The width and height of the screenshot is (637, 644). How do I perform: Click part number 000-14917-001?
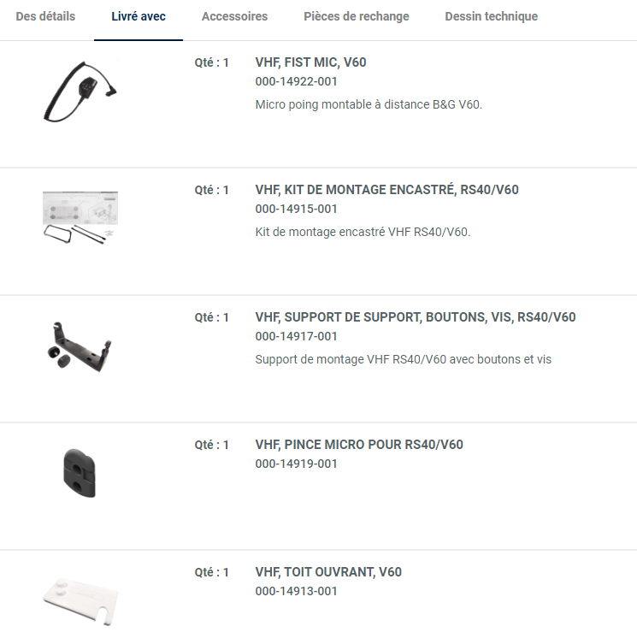coord(296,336)
